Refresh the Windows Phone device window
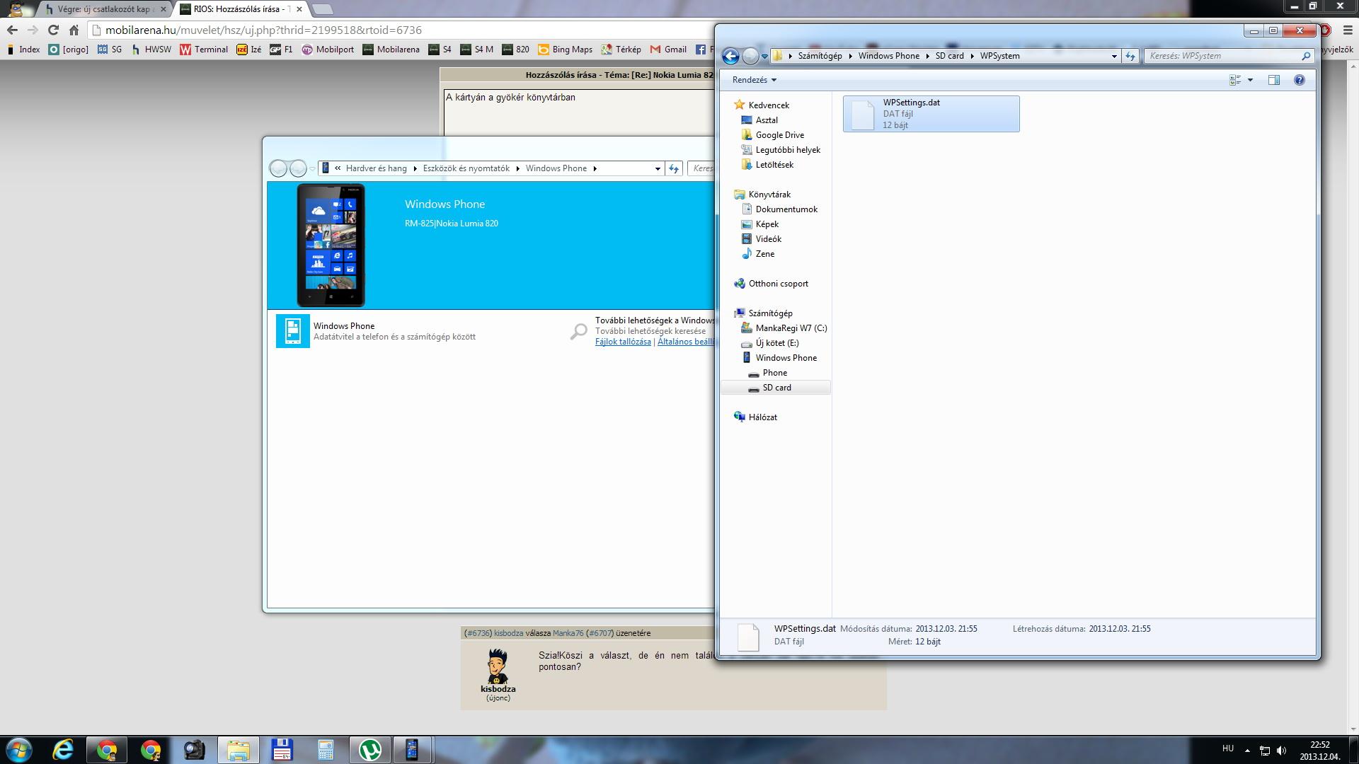The image size is (1359, 764). (x=674, y=168)
